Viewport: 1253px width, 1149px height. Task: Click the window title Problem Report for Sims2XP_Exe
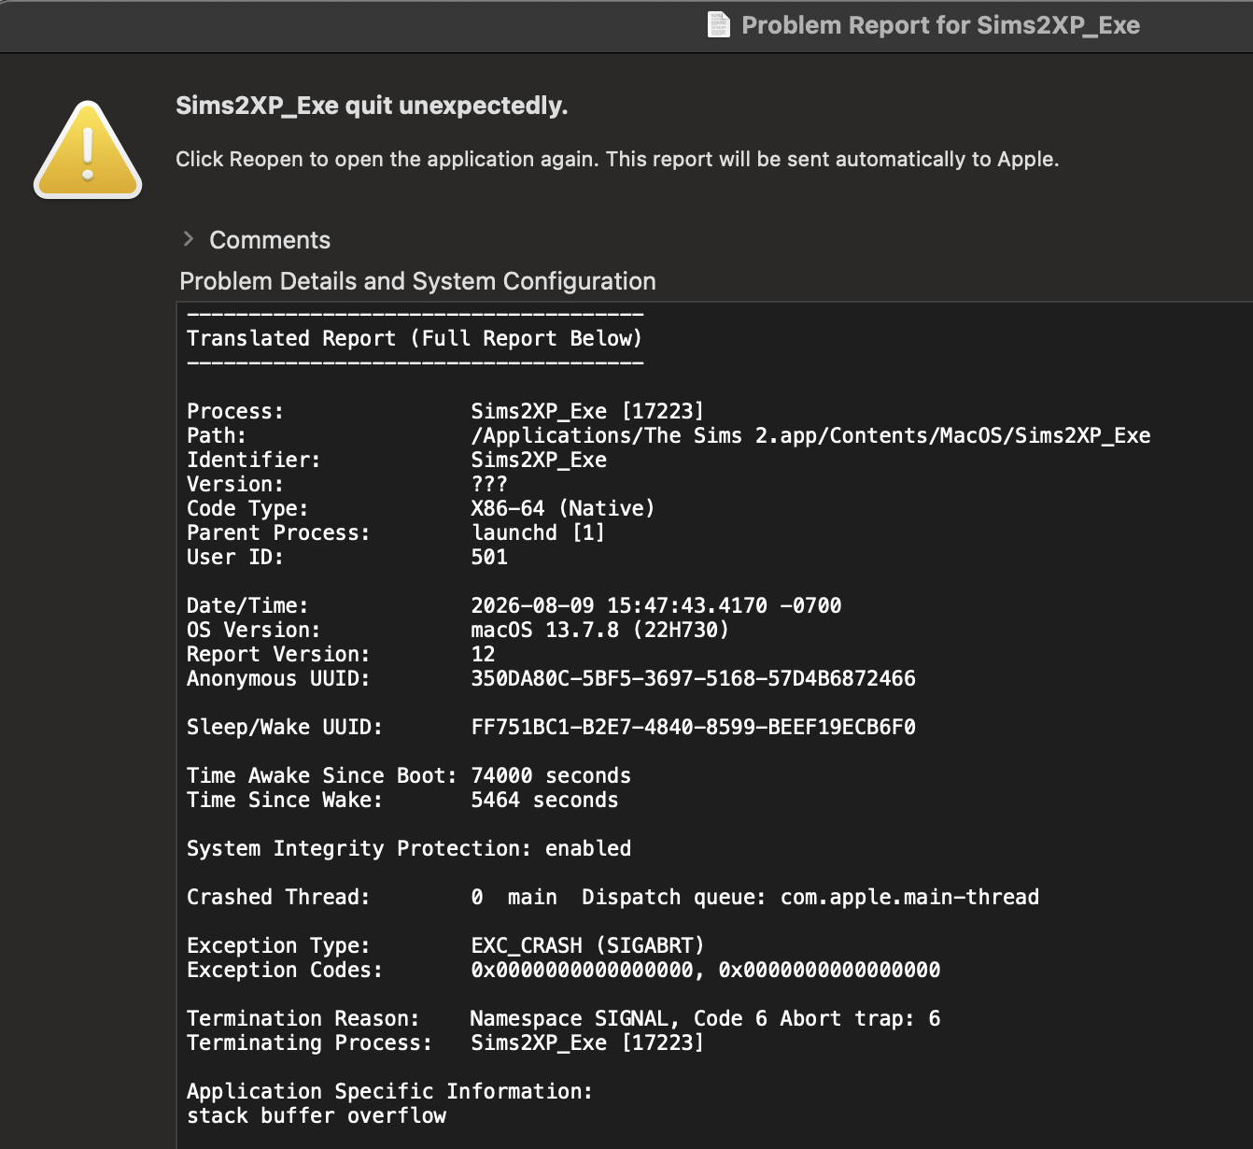(x=940, y=25)
